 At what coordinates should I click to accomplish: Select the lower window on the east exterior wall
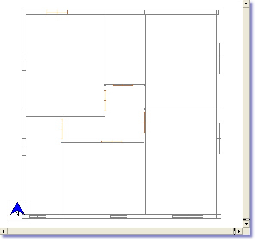click(218, 138)
